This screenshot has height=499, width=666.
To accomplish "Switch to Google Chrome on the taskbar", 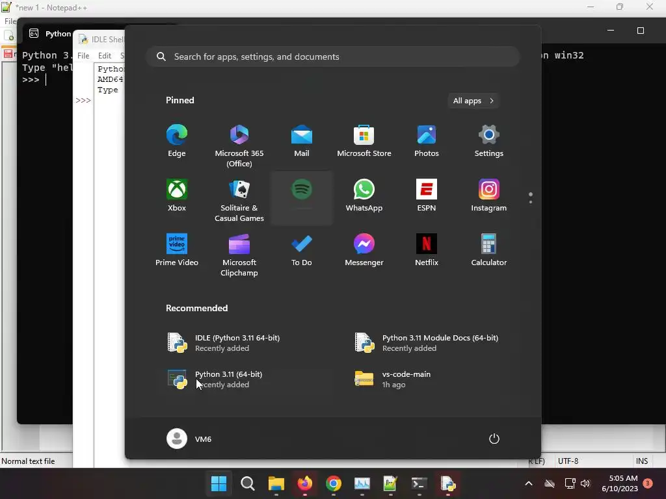I will pyautogui.click(x=334, y=483).
